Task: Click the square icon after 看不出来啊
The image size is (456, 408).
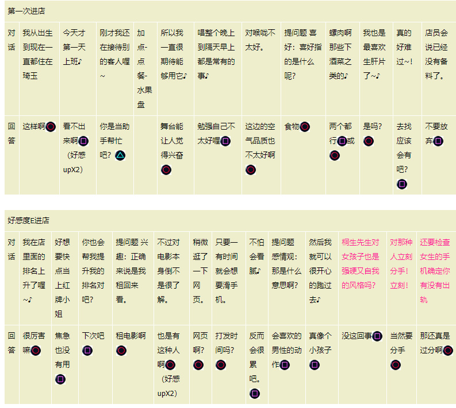Action: coord(83,141)
